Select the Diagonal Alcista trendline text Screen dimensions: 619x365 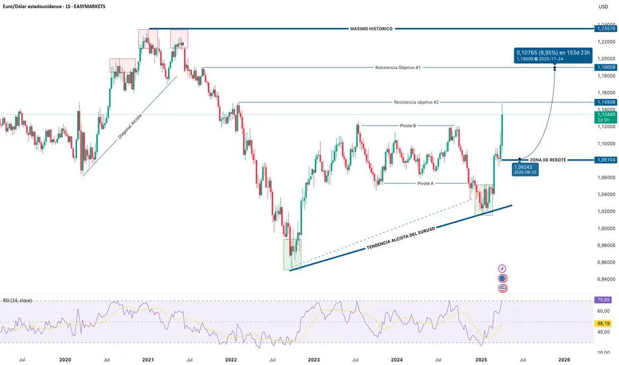130,126
